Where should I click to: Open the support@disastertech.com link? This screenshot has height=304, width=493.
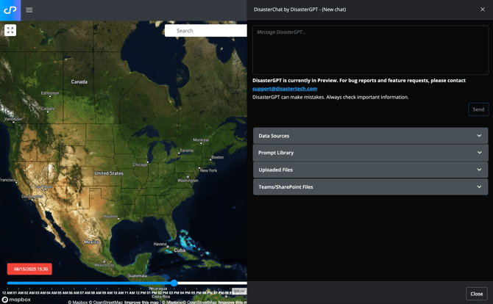click(x=285, y=89)
